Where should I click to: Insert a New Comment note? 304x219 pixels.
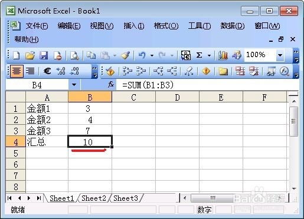[223, 71]
